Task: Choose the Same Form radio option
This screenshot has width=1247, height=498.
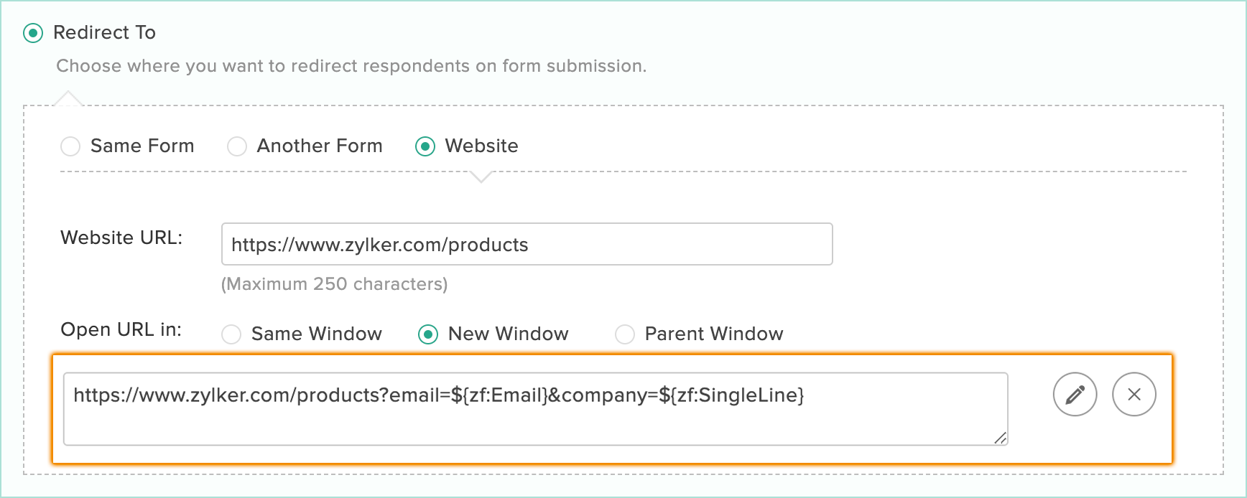Action: 70,146
